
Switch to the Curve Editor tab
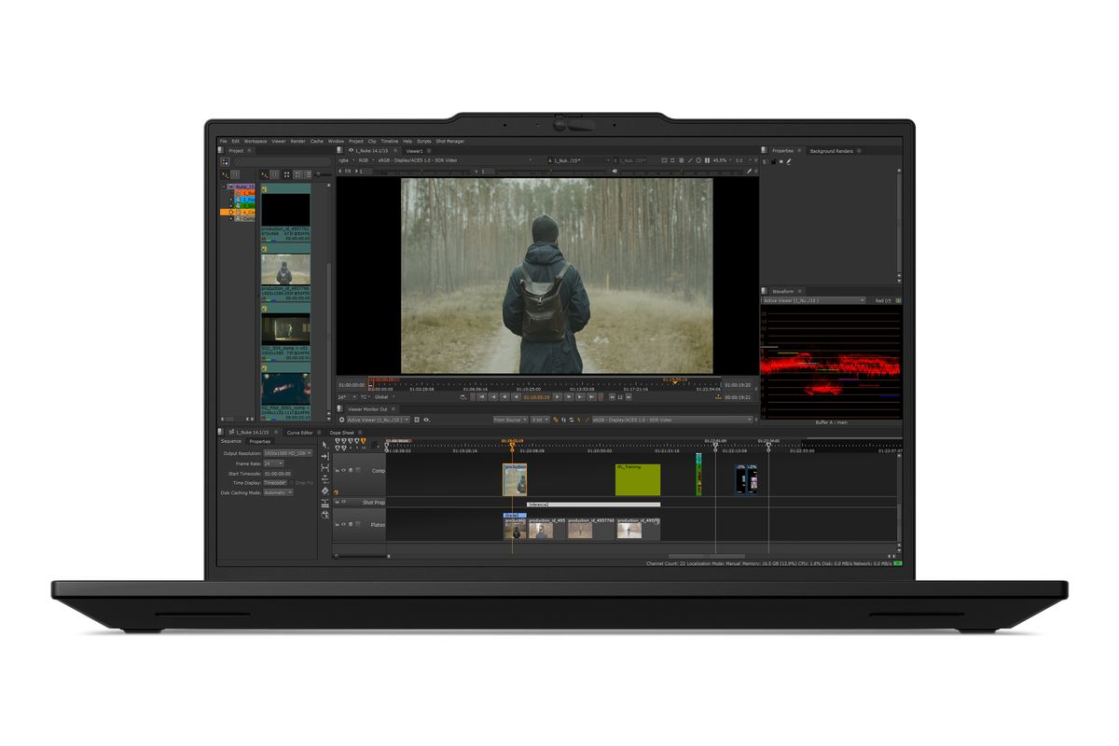(x=300, y=433)
